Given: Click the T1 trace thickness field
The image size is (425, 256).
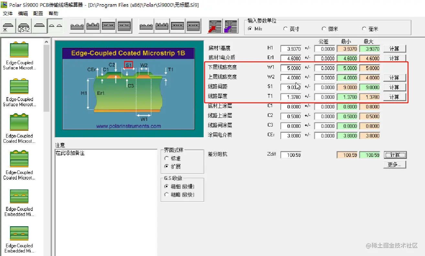Looking at the screenshot, I should coord(291,97).
